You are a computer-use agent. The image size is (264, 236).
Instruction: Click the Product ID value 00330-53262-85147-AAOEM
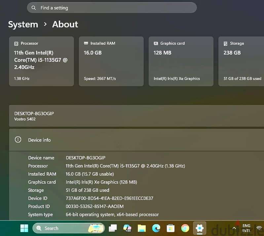click(x=94, y=206)
